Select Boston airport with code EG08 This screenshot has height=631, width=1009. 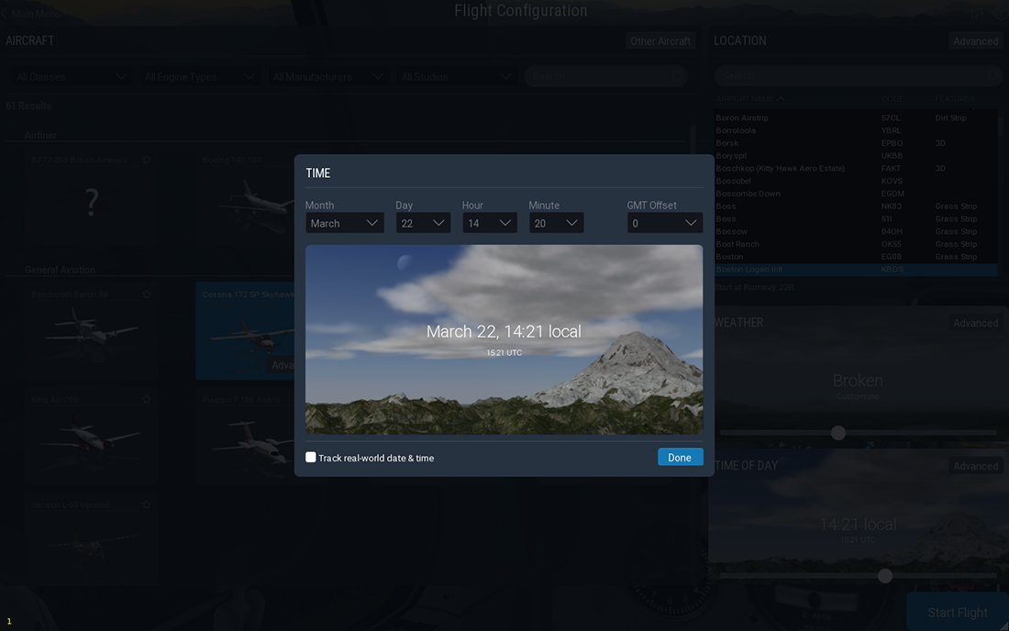coord(856,257)
